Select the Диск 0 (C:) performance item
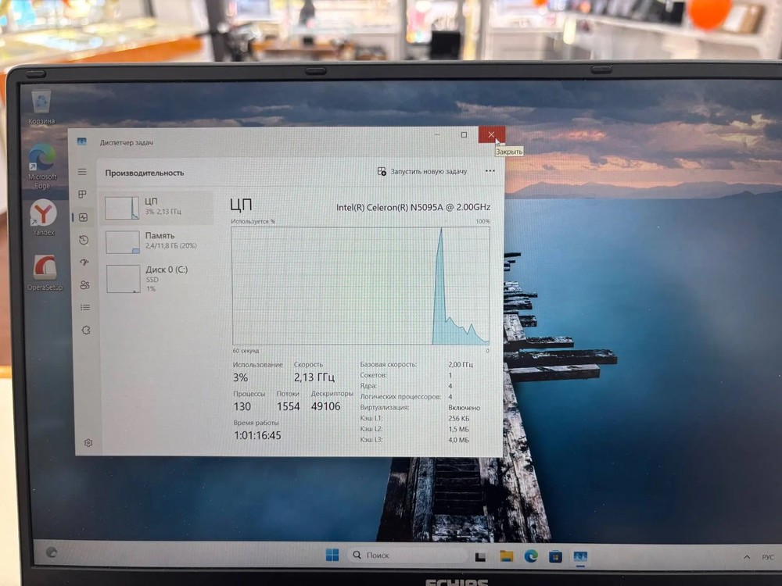This screenshot has height=586, width=782. (x=157, y=278)
